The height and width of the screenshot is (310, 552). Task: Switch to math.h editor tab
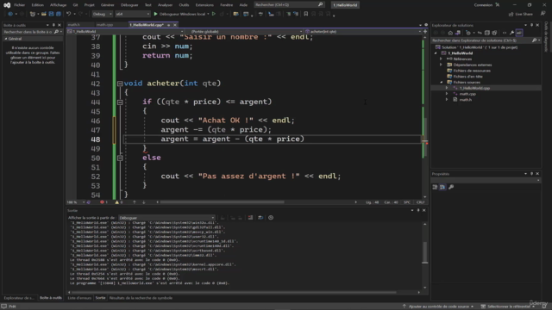74,25
